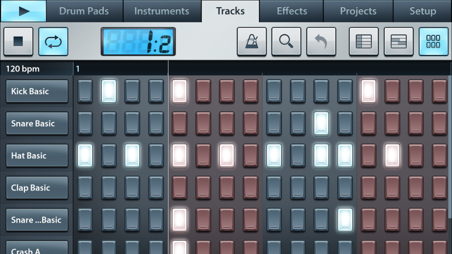
Task: Select the step sequencer grid view icon
Action: coord(433,41)
